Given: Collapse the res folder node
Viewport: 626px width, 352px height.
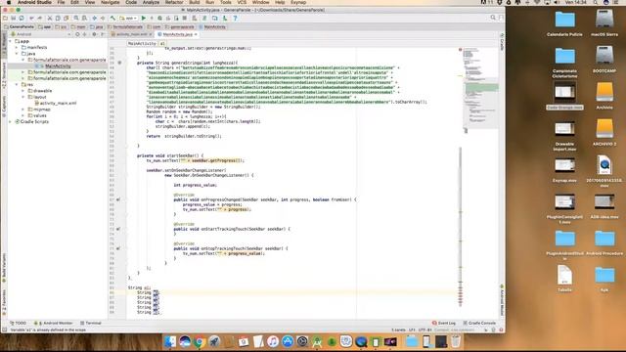Looking at the screenshot, I should click(18, 85).
